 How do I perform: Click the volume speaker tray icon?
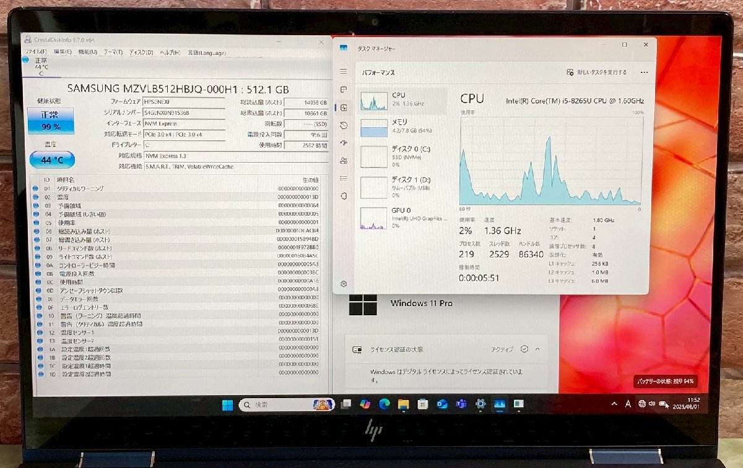(x=653, y=404)
